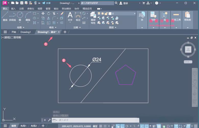This screenshot has width=199, height=128.
Task: Click the Erase tool icon
Action: tap(62, 13)
